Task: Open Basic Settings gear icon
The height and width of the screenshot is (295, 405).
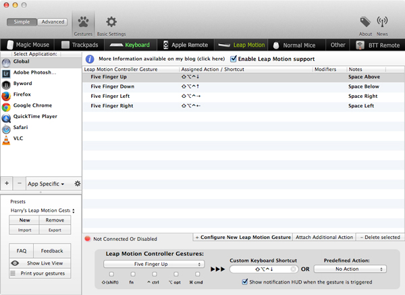Action: click(111, 22)
